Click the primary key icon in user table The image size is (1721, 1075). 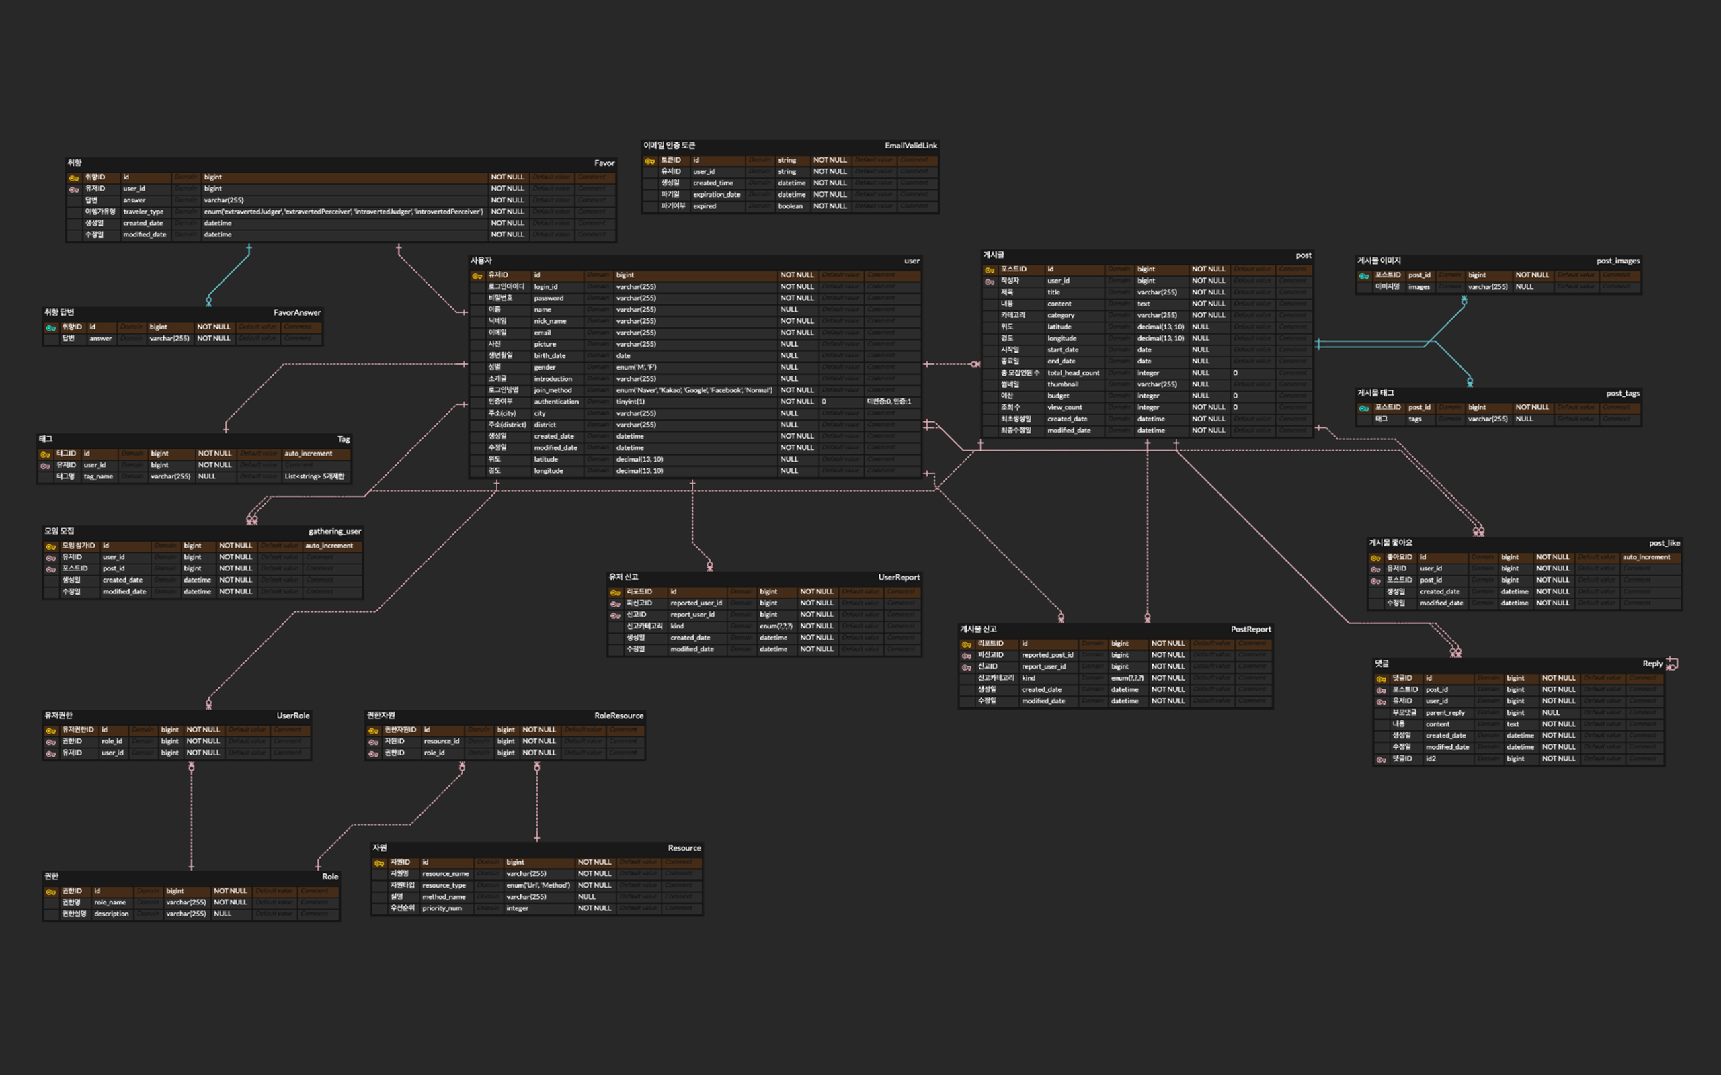click(x=477, y=276)
